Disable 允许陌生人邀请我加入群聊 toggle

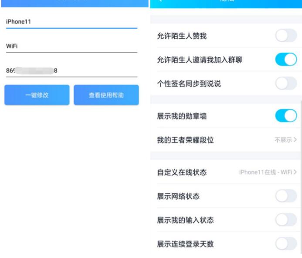286,60
